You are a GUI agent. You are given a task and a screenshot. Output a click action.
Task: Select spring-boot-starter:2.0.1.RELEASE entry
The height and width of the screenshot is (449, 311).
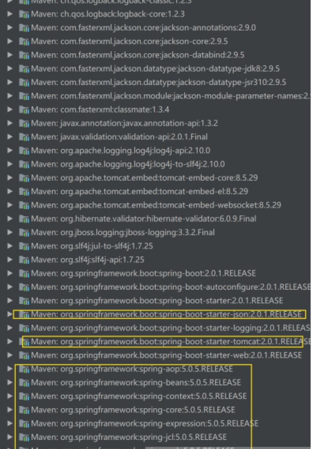[x=157, y=301]
